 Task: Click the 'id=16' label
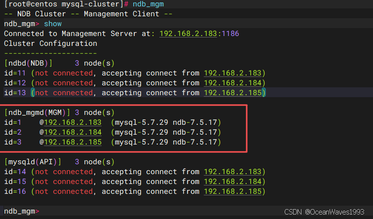click(x=15, y=191)
